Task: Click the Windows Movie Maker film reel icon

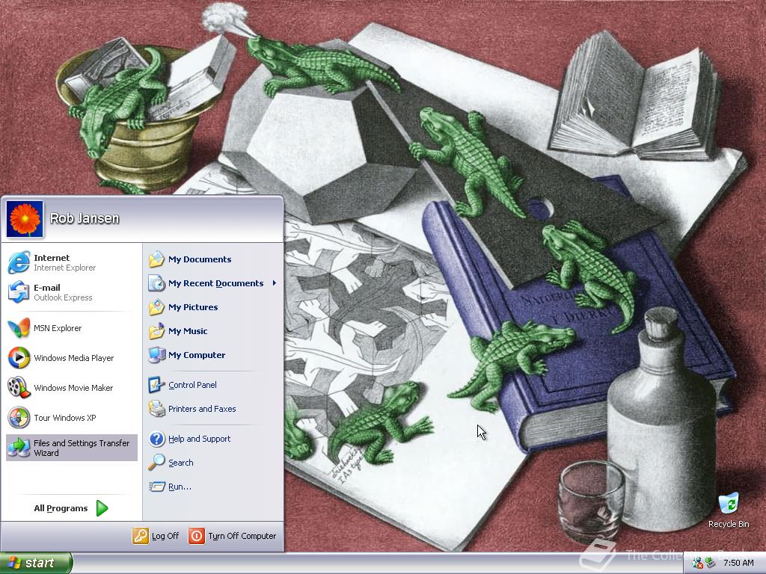Action: tap(19, 388)
